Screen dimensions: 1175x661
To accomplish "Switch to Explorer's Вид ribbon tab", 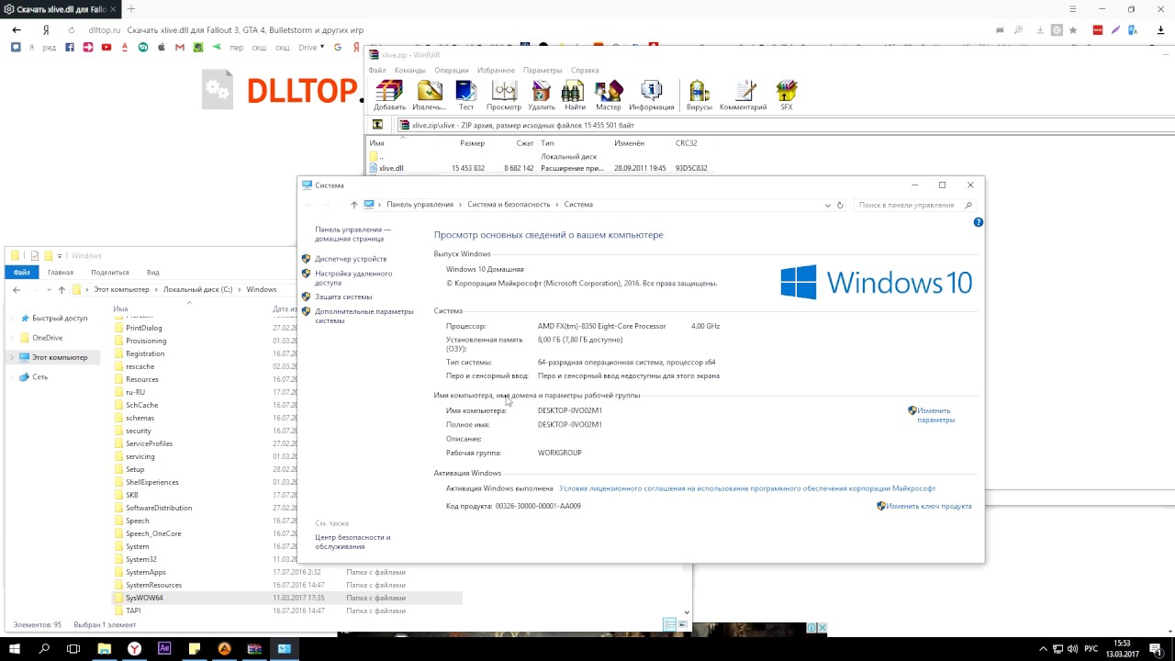I will [x=153, y=272].
